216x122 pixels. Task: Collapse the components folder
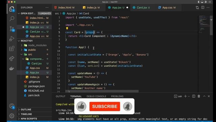pyautogui.click(x=23, y=59)
